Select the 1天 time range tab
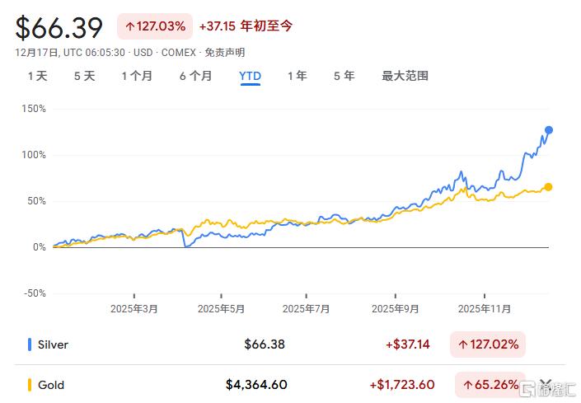This screenshot has width=581, height=403. point(37,76)
